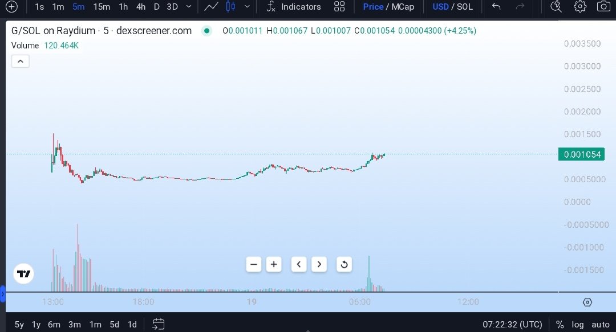Open the indicator templates grid icon

point(339,7)
